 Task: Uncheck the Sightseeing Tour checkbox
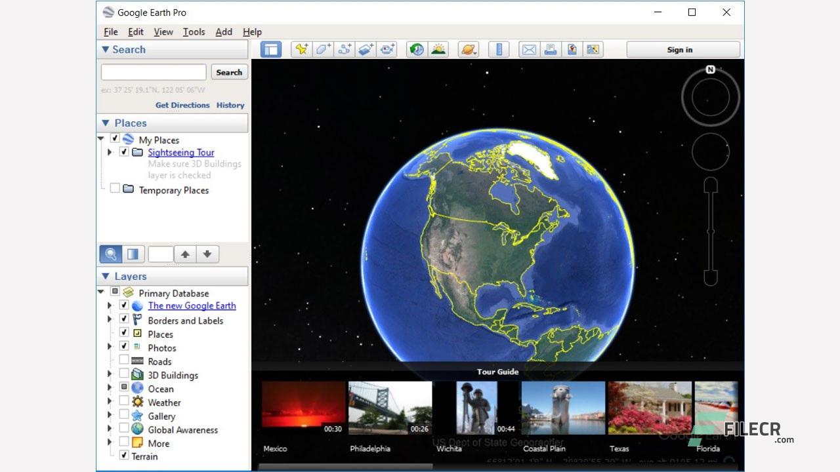point(124,151)
